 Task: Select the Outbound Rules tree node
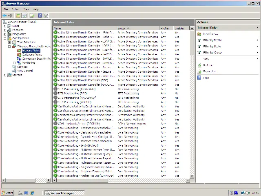32,54
